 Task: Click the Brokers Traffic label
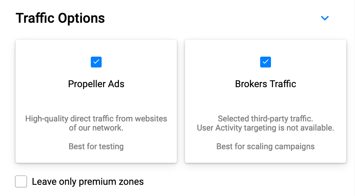(x=266, y=84)
